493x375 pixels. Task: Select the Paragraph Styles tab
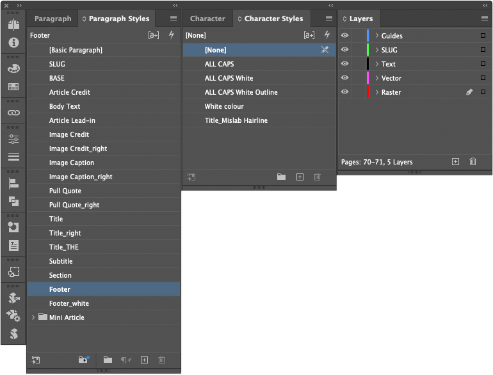tap(117, 19)
